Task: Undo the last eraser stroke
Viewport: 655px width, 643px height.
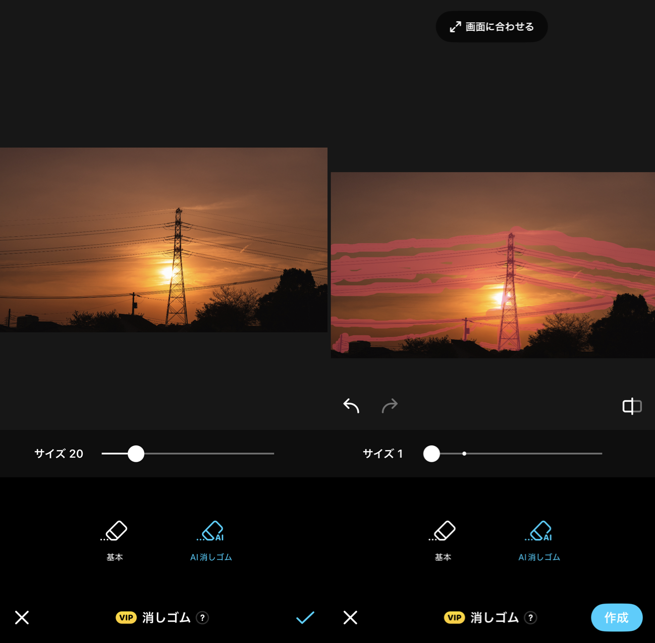Action: click(x=351, y=405)
